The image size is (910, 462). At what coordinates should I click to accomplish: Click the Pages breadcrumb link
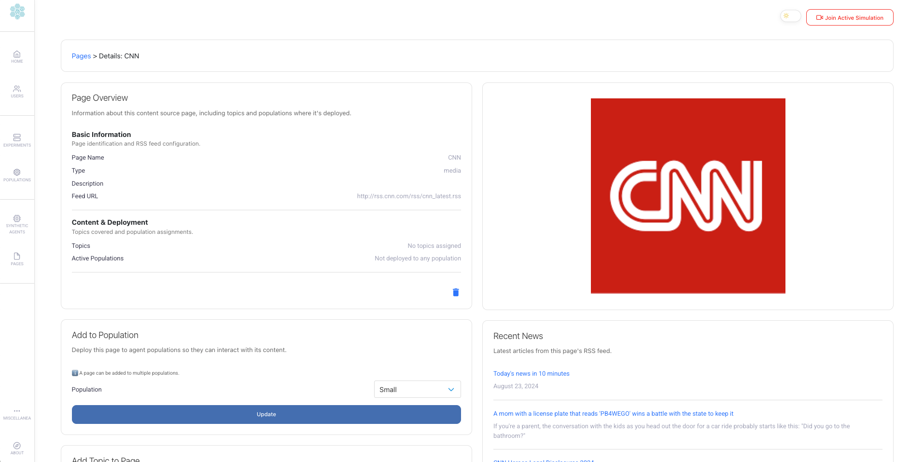[x=81, y=56]
